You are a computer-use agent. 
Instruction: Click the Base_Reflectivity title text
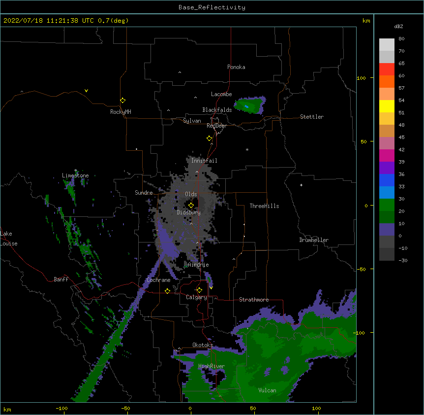click(212, 7)
